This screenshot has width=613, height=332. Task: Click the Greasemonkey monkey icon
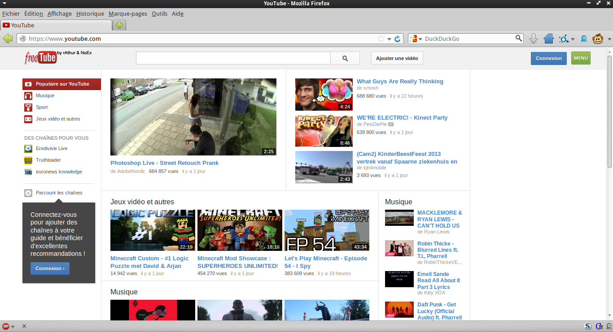point(598,39)
